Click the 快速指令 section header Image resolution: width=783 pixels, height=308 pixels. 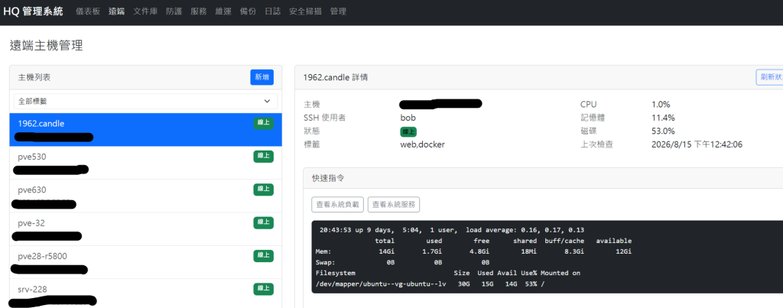(328, 178)
